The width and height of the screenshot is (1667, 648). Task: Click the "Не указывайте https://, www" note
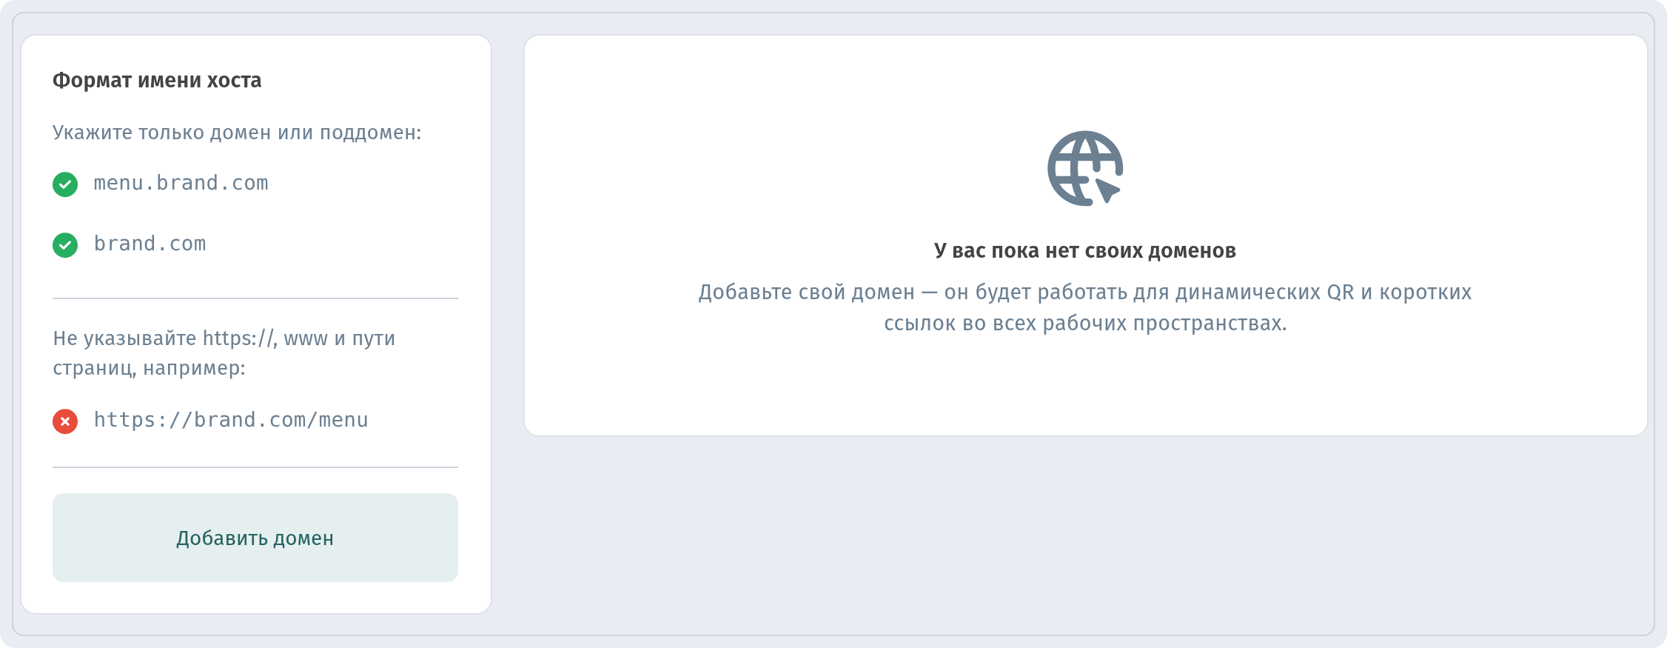(x=224, y=353)
